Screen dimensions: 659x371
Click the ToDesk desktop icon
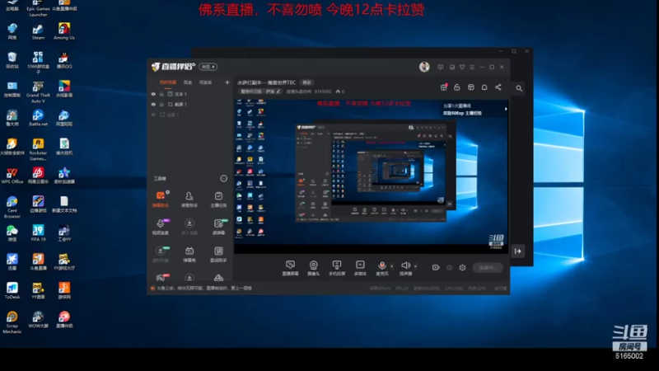click(x=12, y=291)
